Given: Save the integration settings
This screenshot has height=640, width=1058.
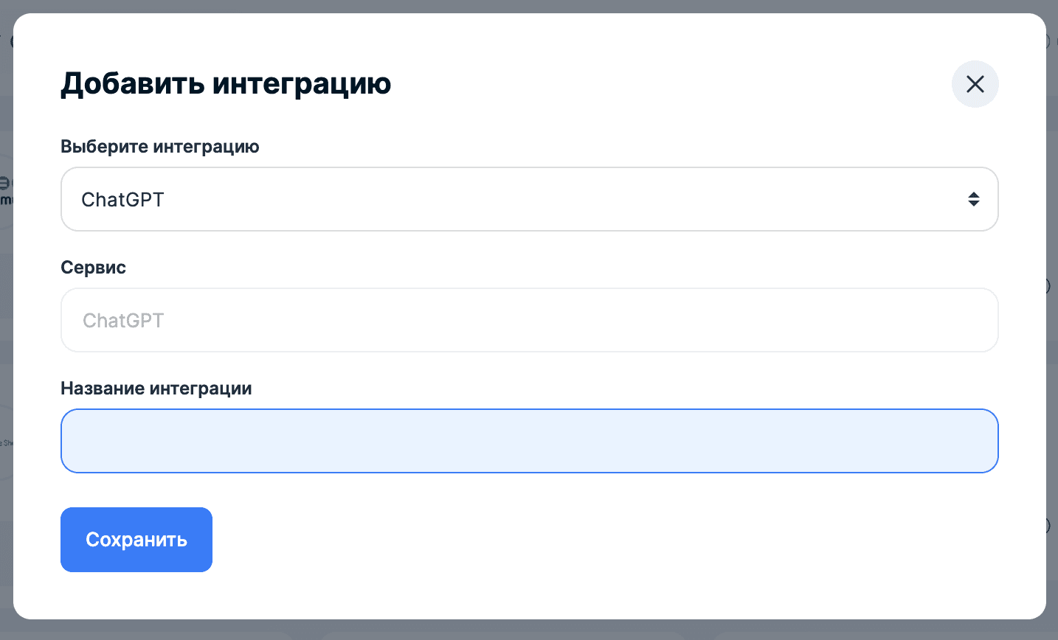Looking at the screenshot, I should coord(136,539).
